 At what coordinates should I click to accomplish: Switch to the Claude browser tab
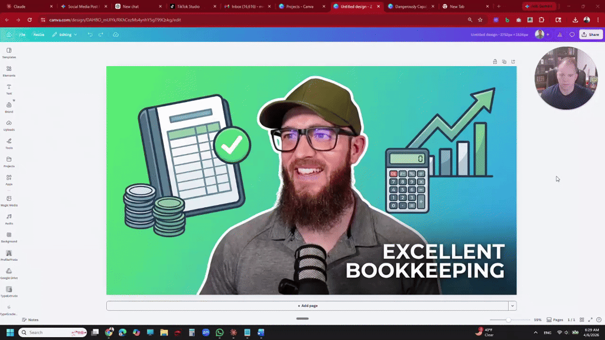tap(30, 6)
